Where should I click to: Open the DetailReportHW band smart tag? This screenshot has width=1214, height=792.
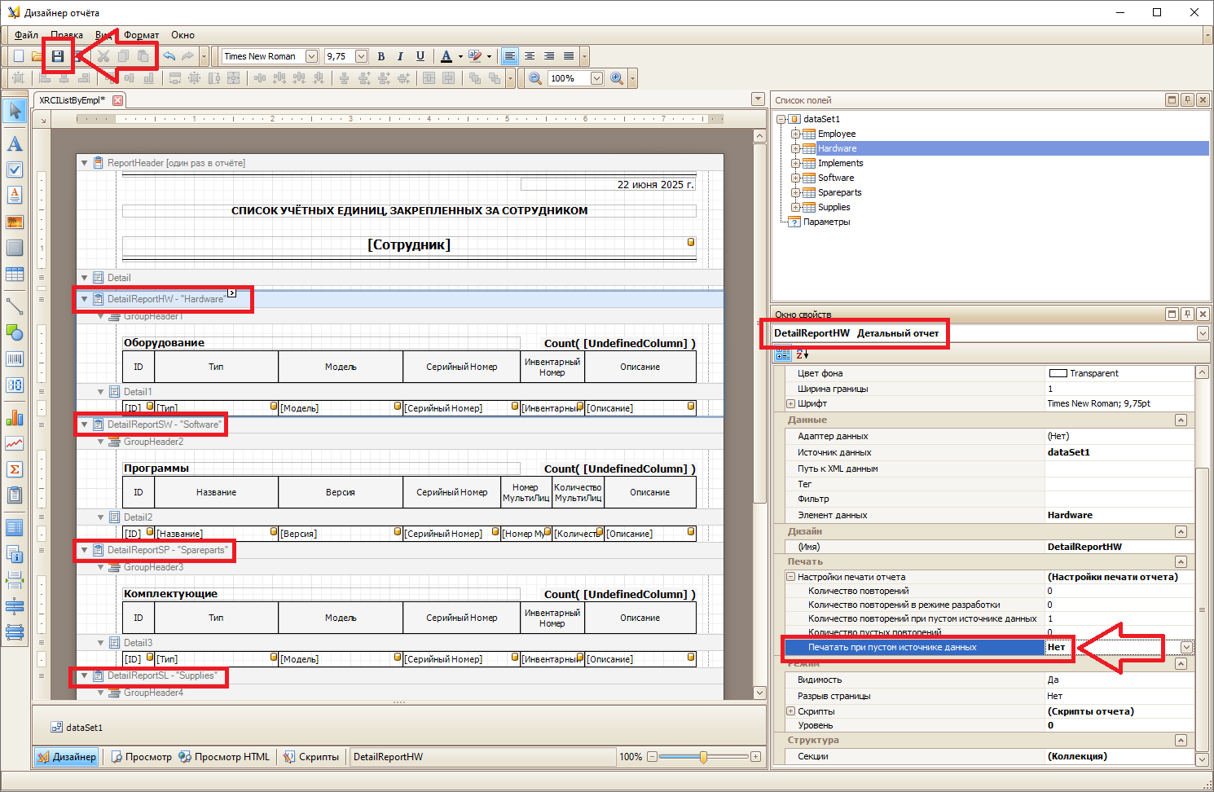click(x=231, y=293)
